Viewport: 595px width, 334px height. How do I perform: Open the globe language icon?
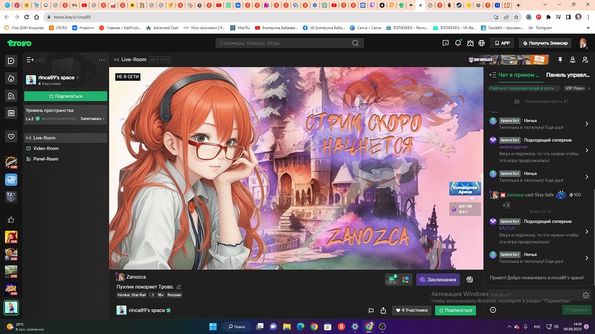coord(481,43)
